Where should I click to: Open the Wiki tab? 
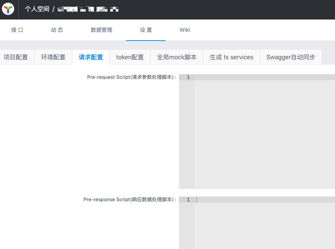click(185, 30)
